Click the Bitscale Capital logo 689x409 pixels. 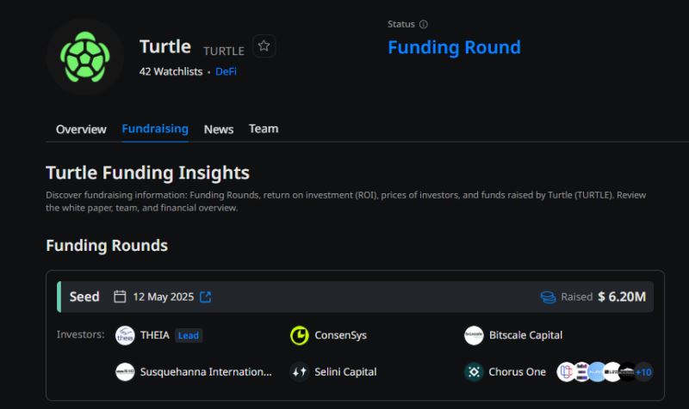474,335
